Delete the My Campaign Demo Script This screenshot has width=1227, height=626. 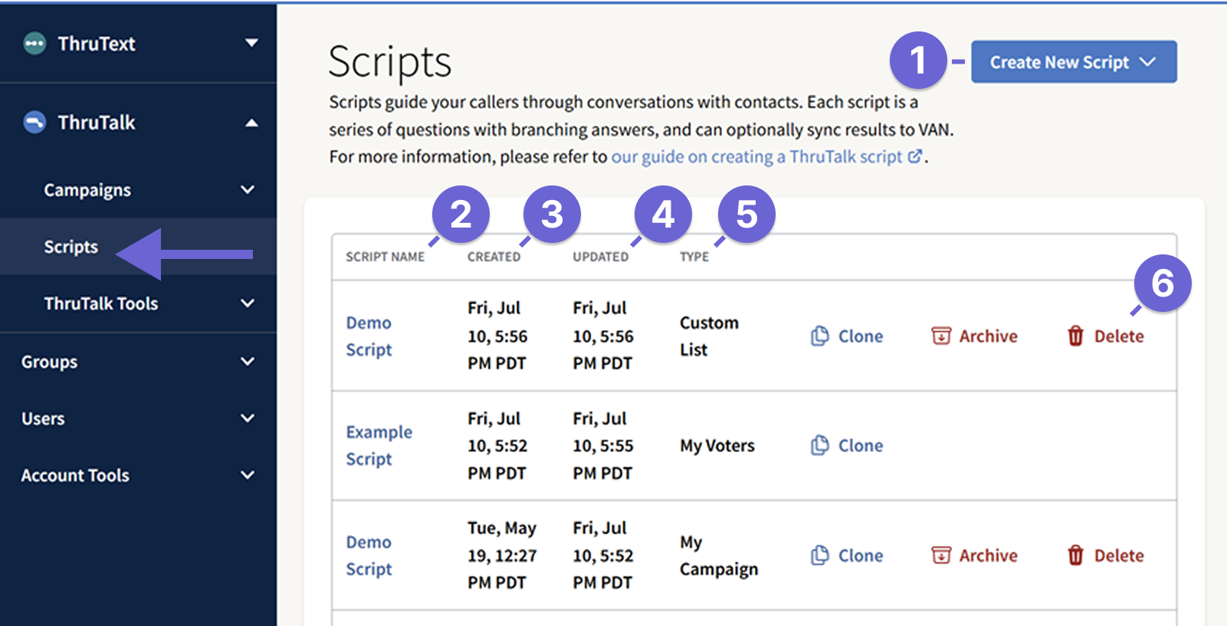[1105, 555]
